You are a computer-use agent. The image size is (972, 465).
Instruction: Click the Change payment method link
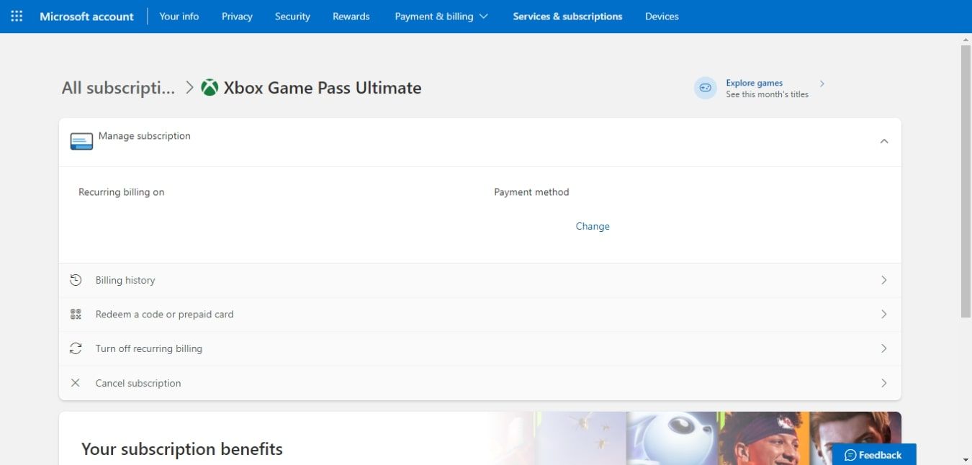point(593,226)
